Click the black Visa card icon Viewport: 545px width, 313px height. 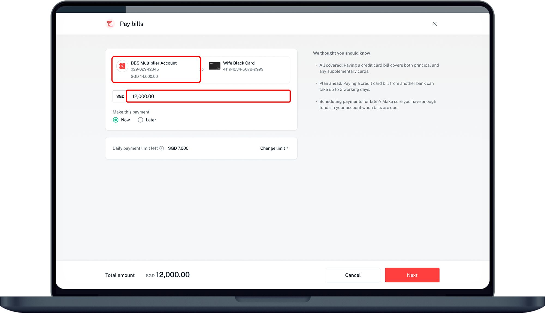(214, 66)
